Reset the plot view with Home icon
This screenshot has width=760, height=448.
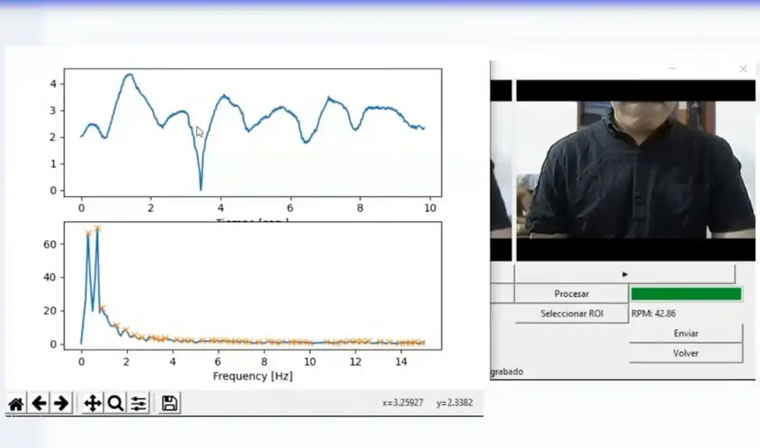[15, 403]
